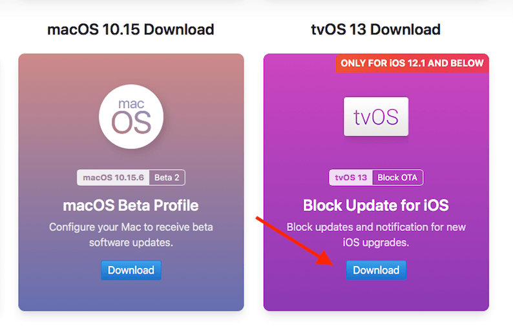Download the macOS Beta Profile
Image resolution: width=513 pixels, height=335 pixels.
pyautogui.click(x=131, y=270)
